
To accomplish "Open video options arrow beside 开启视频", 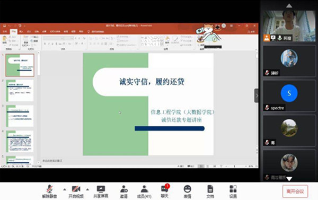I will coord(87,189).
